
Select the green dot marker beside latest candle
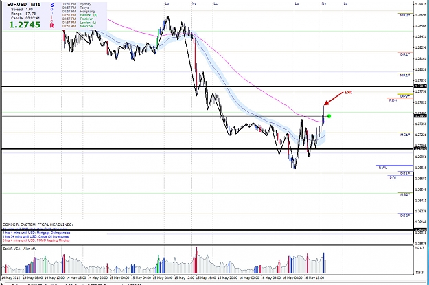[x=329, y=116]
